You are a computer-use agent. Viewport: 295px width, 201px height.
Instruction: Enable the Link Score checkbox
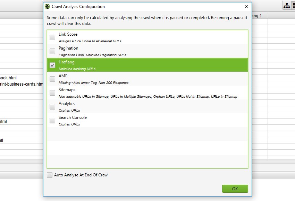click(52, 37)
